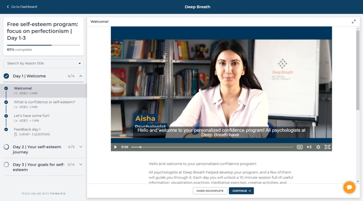
Task: Open video settings gear
Action: (x=318, y=147)
